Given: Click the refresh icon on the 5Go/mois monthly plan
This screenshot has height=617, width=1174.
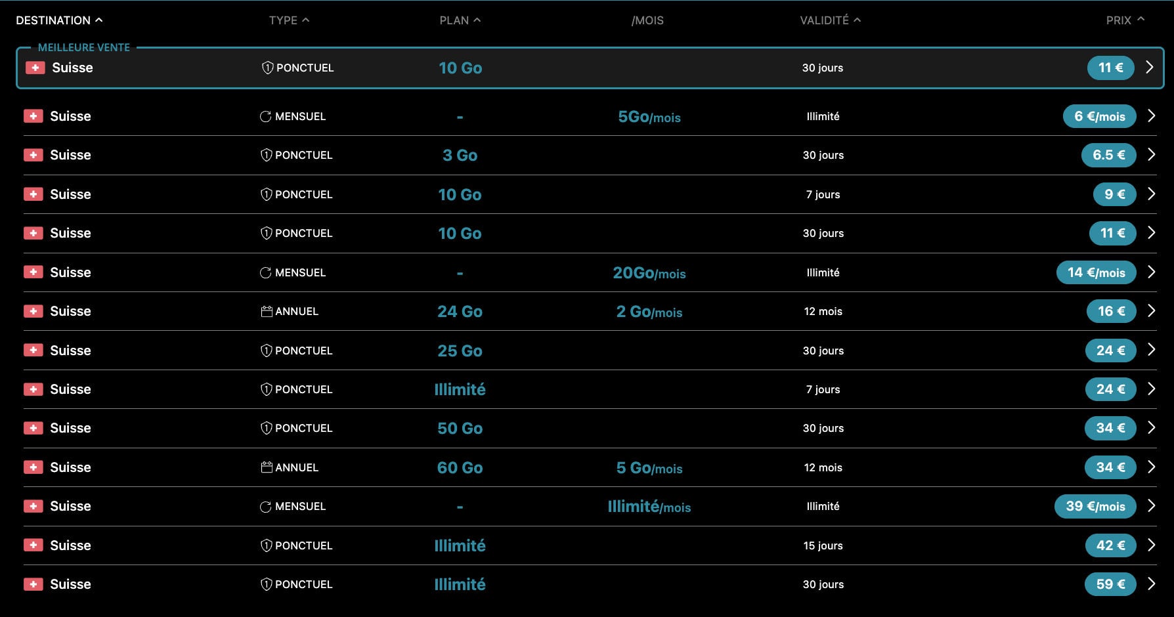Looking at the screenshot, I should 265,116.
